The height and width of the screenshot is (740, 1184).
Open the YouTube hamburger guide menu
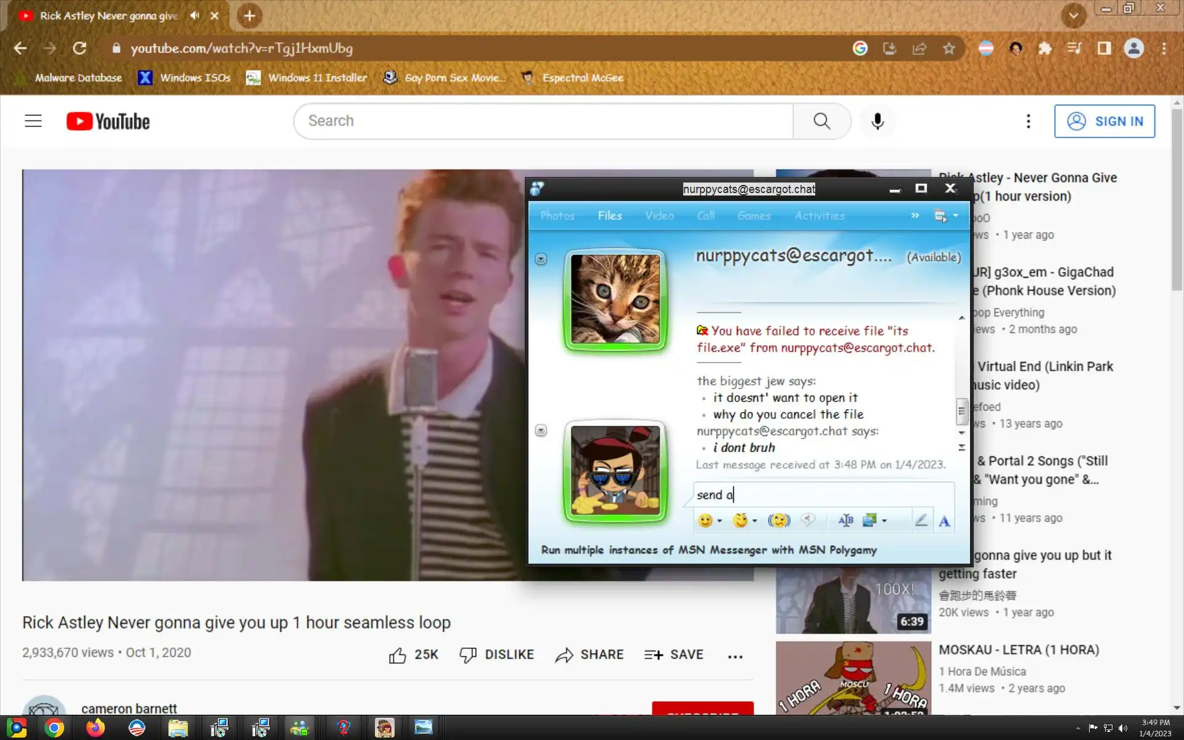coord(33,121)
